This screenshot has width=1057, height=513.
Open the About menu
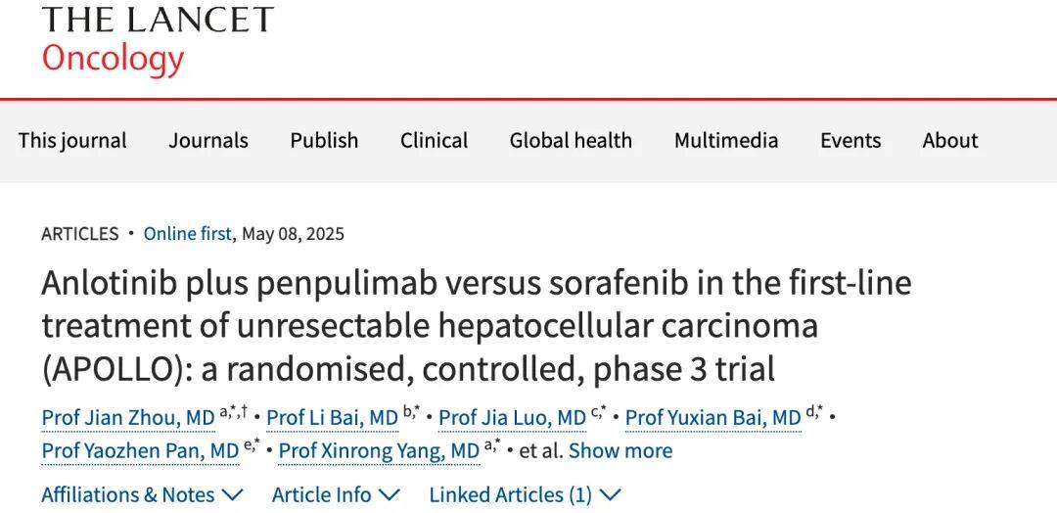[x=949, y=140]
